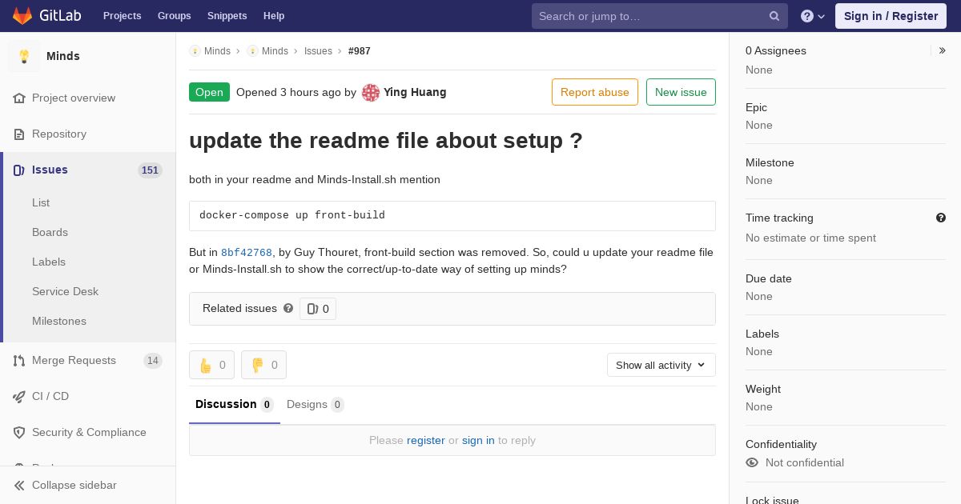961x504 pixels.
Task: Click the Time tracking help icon
Action: point(941,218)
